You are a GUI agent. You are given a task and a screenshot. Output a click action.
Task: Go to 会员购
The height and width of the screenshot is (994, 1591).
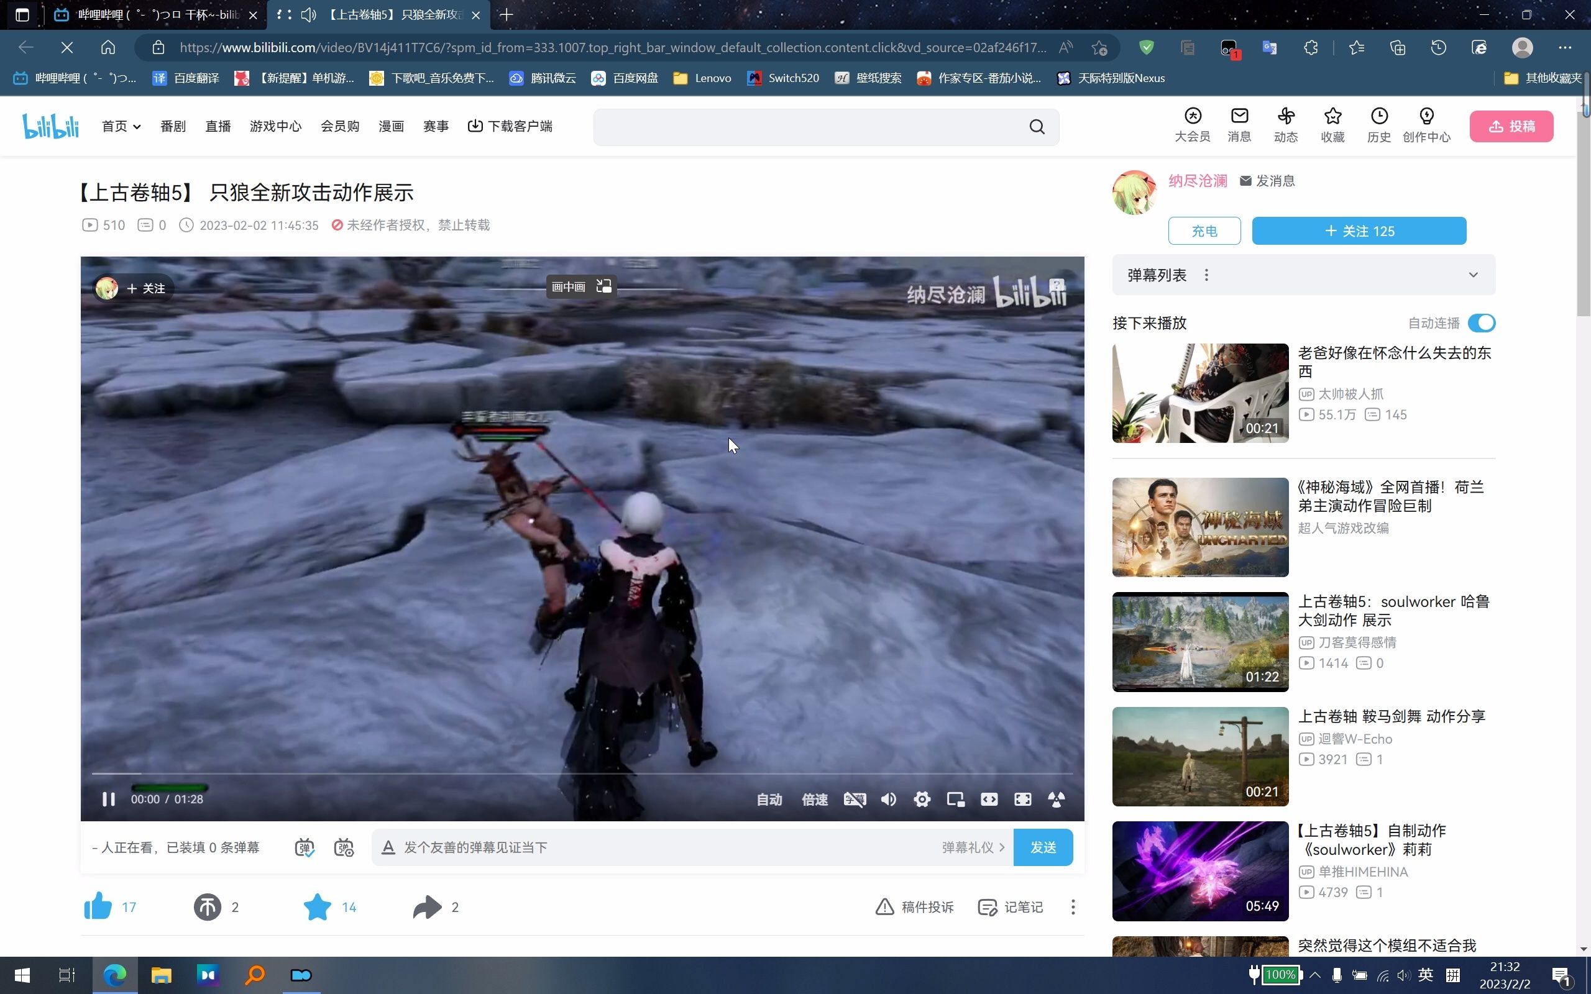[x=340, y=126]
